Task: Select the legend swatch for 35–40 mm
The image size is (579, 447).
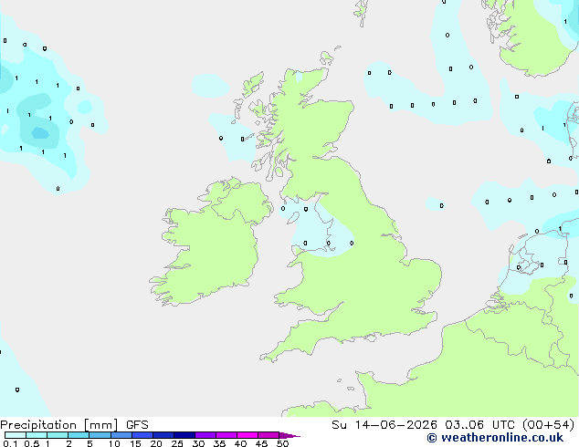Action: pos(226,435)
